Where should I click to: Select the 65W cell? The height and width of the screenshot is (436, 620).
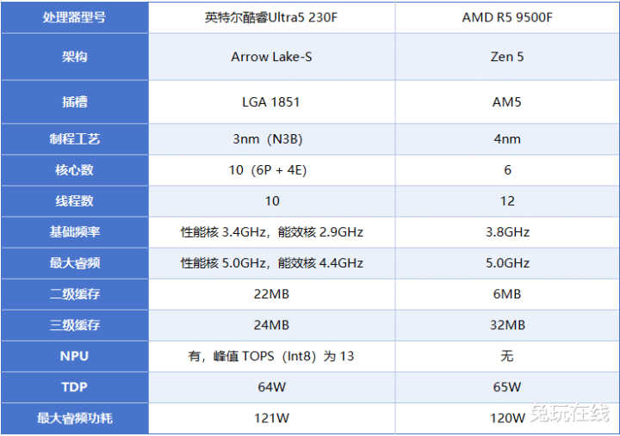coord(507,387)
